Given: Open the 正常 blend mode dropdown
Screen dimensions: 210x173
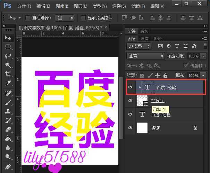Looking at the screenshot, I should coord(146,56).
